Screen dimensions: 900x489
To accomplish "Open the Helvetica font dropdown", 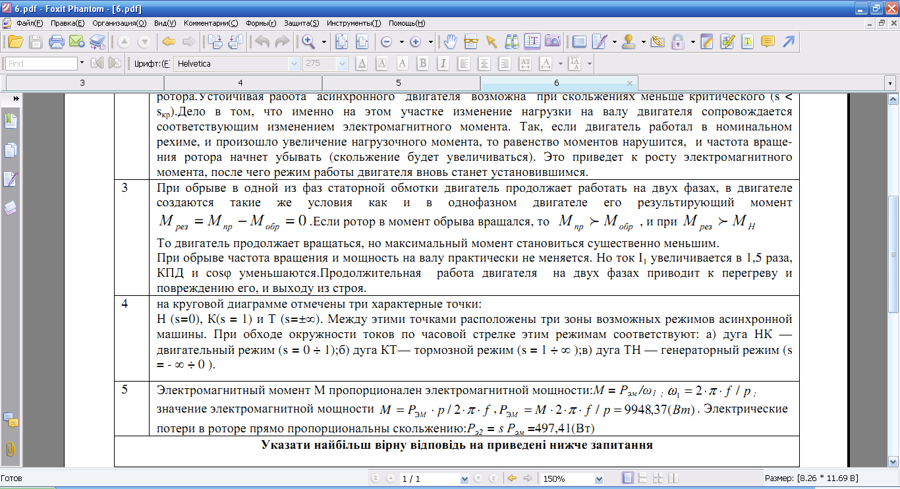I will 294,64.
